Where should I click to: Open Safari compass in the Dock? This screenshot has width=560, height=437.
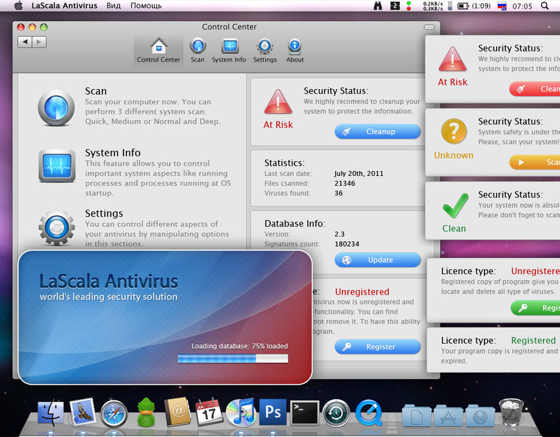coord(114,414)
